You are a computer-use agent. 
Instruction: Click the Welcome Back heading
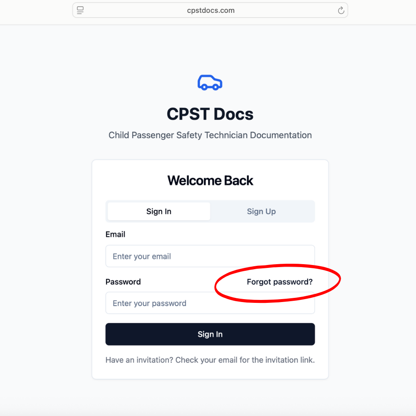pyautogui.click(x=210, y=181)
